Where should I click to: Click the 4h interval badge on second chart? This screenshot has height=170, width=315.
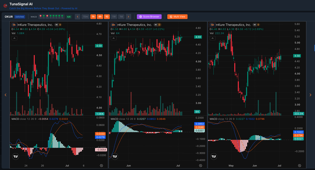pos(113,25)
